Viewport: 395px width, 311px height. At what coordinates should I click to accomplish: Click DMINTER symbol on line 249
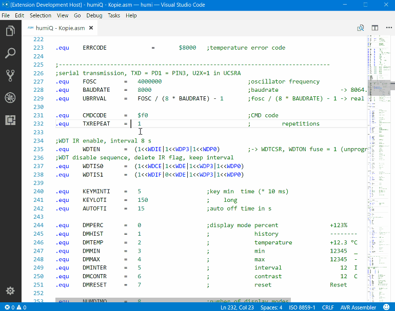(94, 268)
